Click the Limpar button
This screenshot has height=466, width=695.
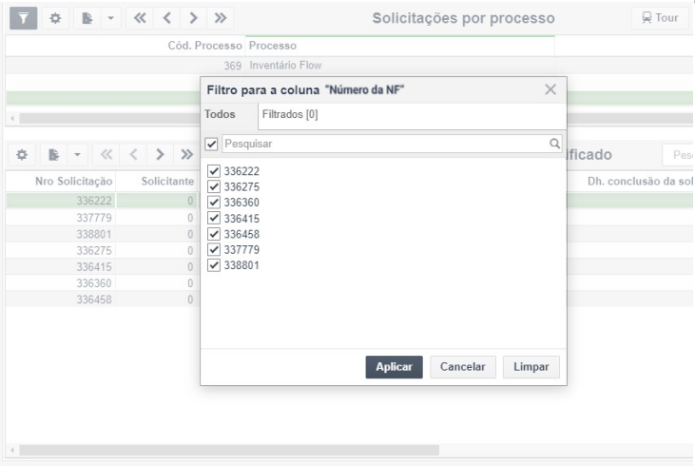tap(531, 367)
